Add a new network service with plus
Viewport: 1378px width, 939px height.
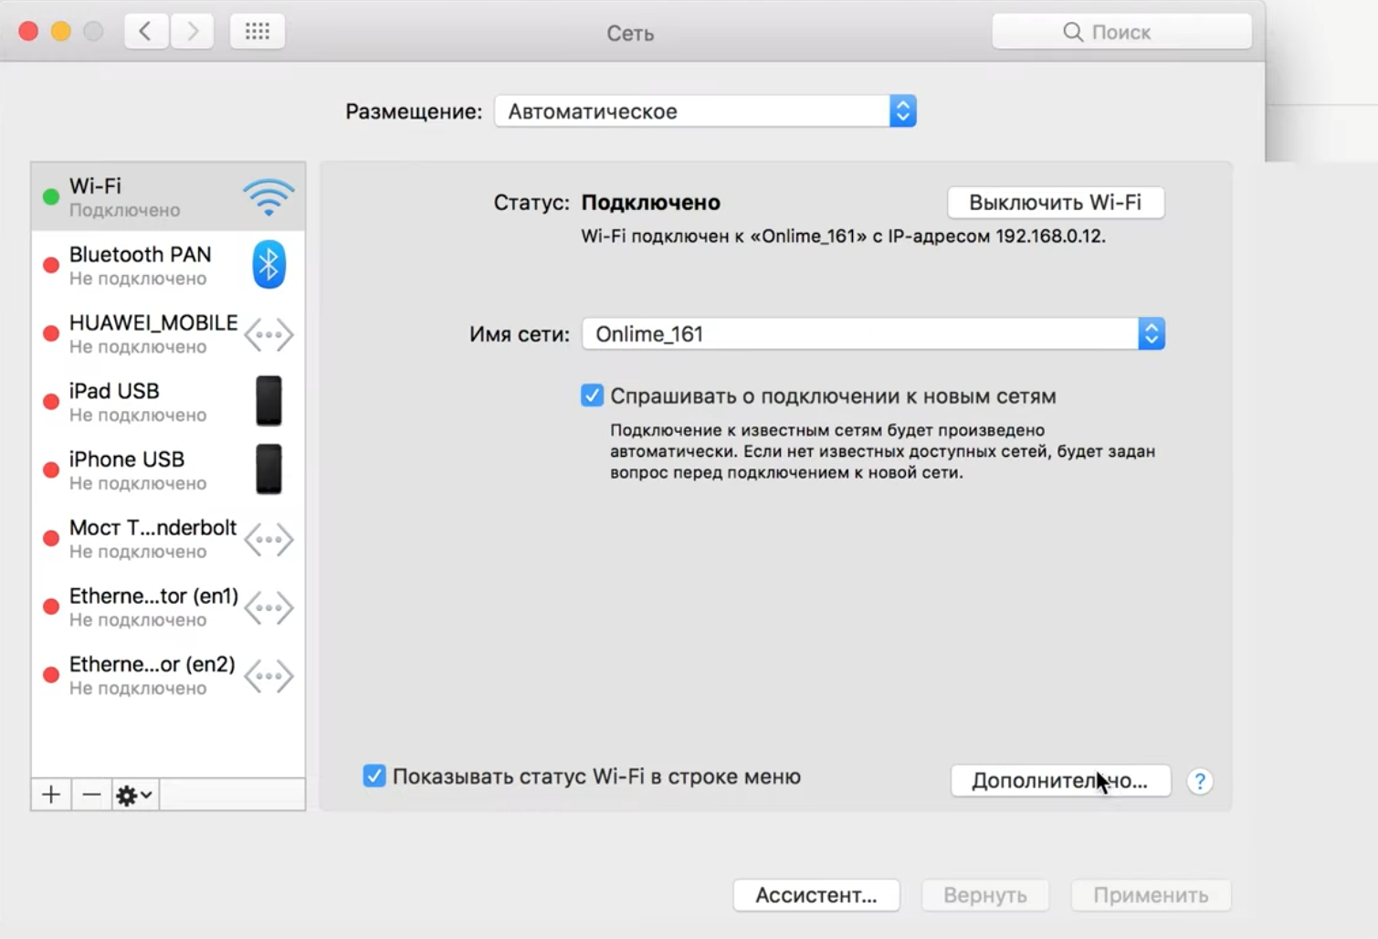click(x=51, y=795)
